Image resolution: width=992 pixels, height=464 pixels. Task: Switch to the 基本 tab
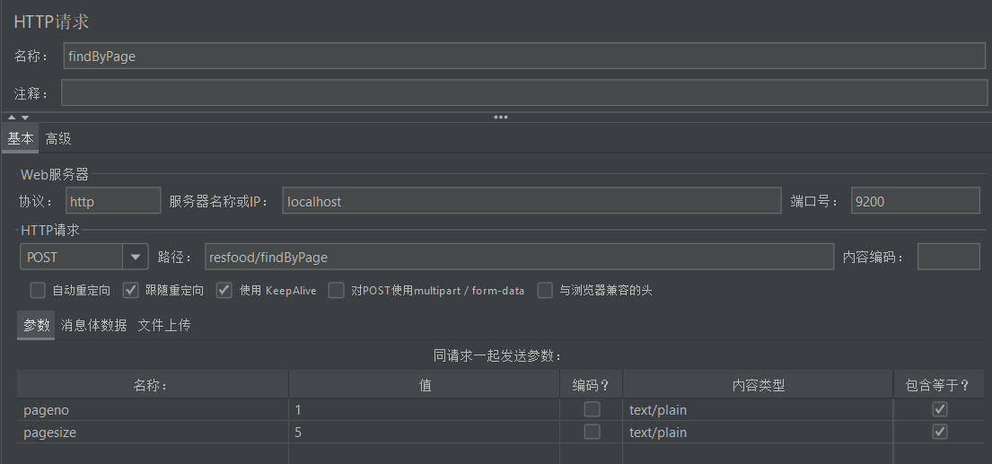[20, 138]
